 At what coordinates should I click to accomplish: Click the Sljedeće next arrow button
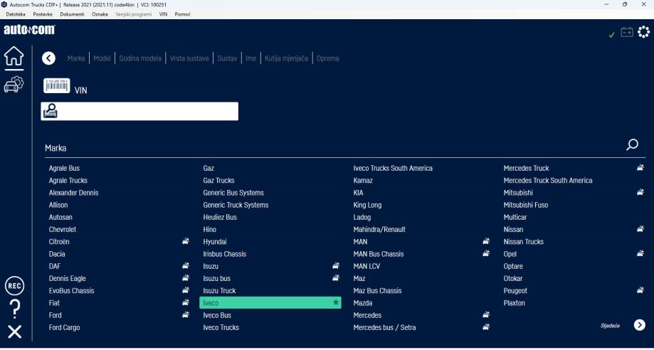point(639,325)
